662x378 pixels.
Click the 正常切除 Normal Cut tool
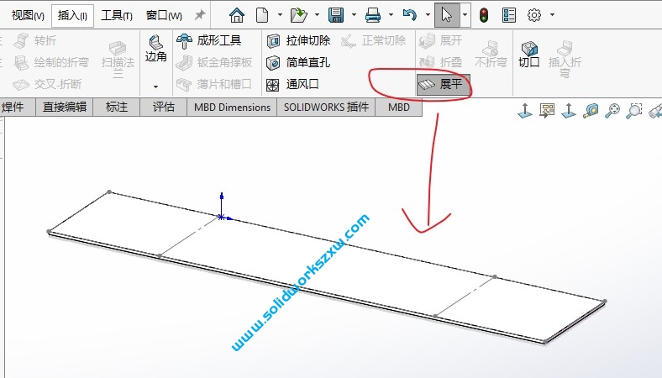373,40
